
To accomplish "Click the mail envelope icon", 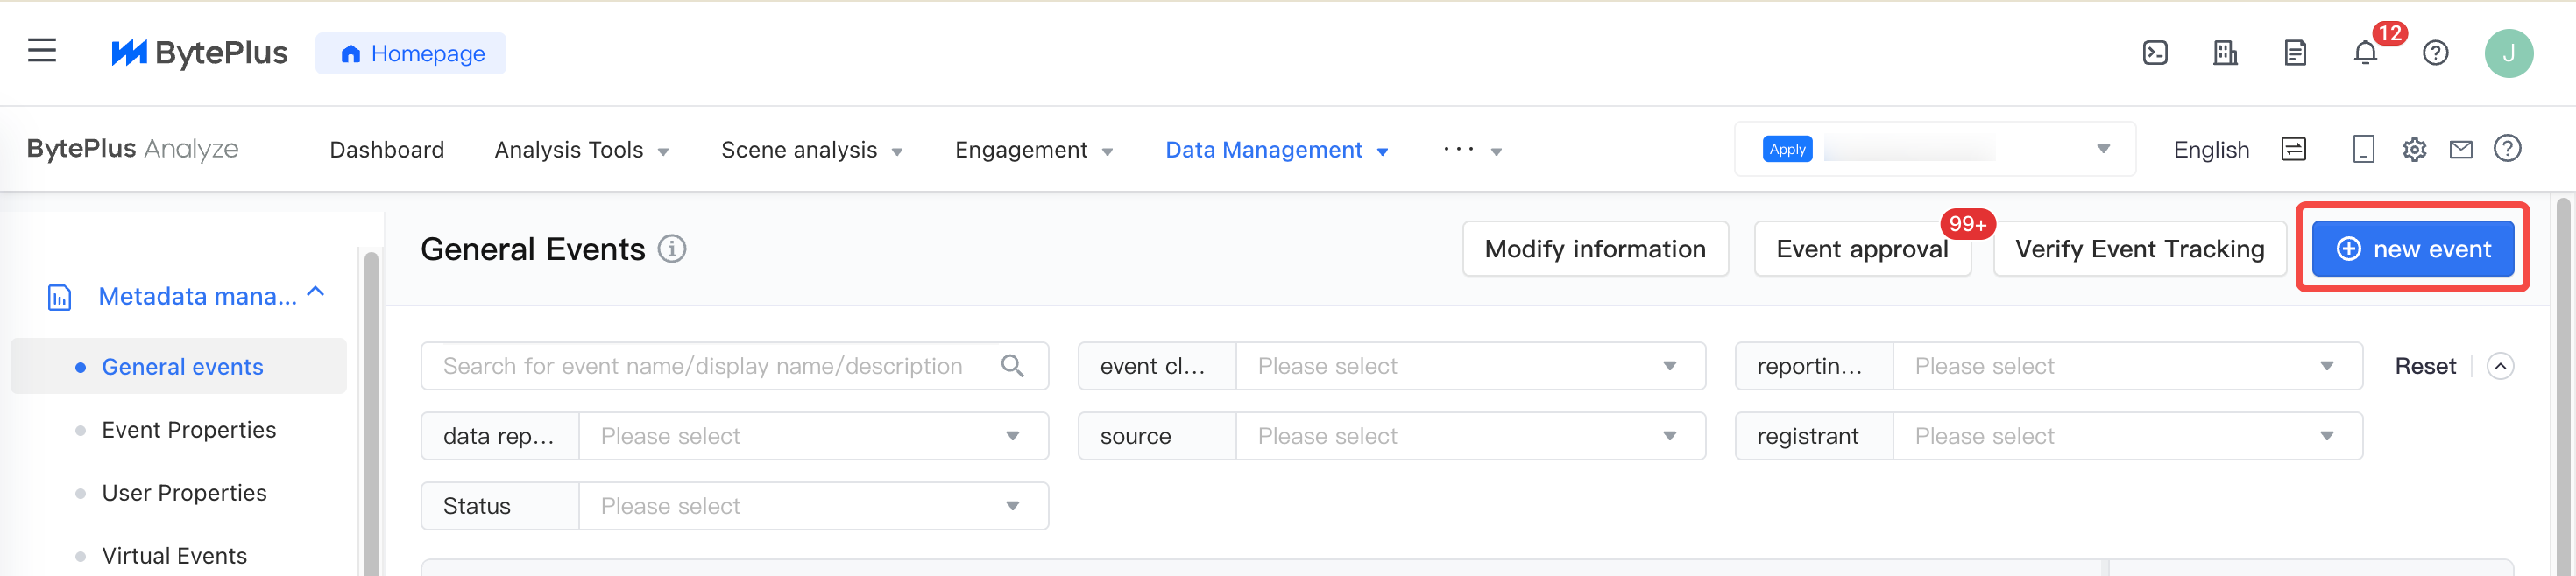I will [2461, 150].
